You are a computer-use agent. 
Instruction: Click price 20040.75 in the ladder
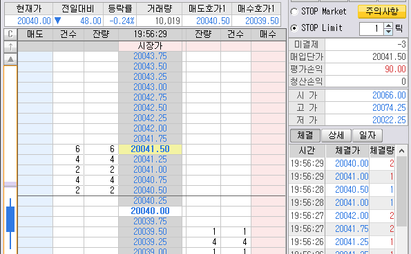150,180
